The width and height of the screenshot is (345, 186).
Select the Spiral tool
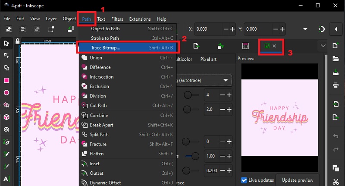[6, 129]
